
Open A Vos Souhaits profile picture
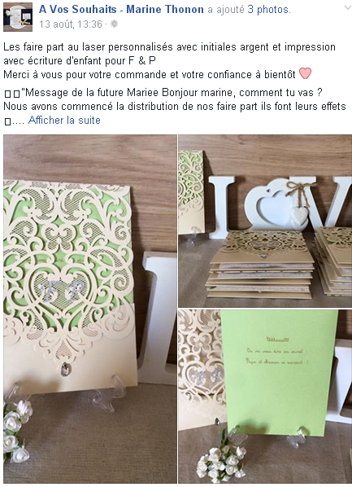pyautogui.click(x=18, y=17)
